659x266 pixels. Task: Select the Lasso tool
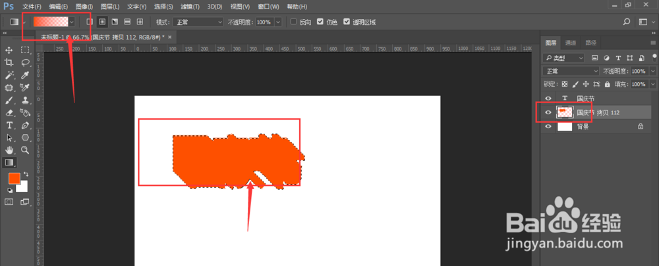(25, 62)
